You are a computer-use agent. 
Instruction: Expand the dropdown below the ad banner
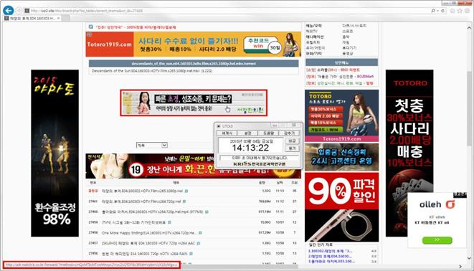tap(152, 146)
